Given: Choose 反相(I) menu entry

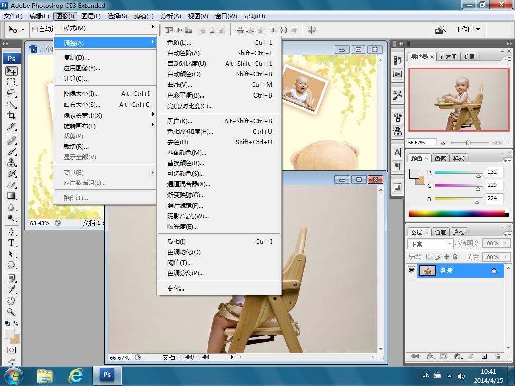Looking at the screenshot, I should click(219, 242).
